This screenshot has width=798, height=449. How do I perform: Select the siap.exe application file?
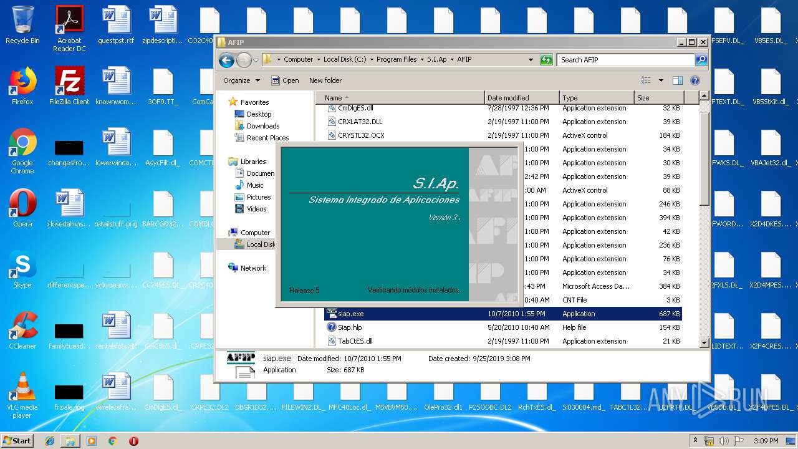pos(504,314)
